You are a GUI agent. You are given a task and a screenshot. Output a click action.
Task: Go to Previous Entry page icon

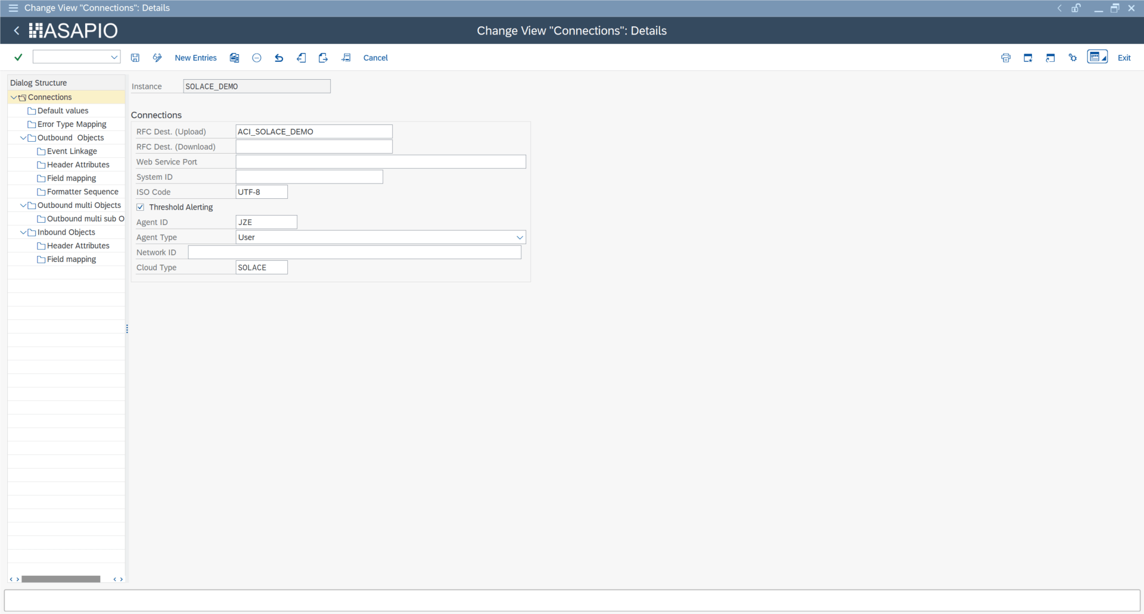click(301, 58)
